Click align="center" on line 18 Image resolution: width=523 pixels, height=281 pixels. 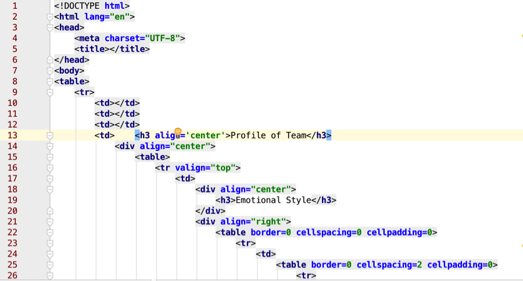256,189
